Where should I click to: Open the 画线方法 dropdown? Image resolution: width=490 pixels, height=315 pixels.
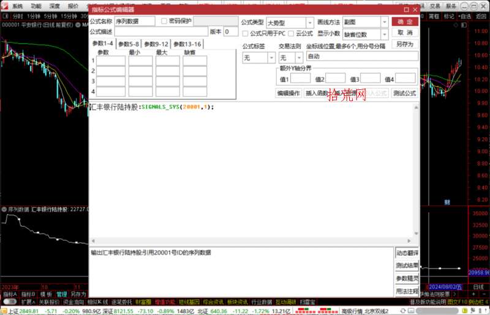point(385,22)
